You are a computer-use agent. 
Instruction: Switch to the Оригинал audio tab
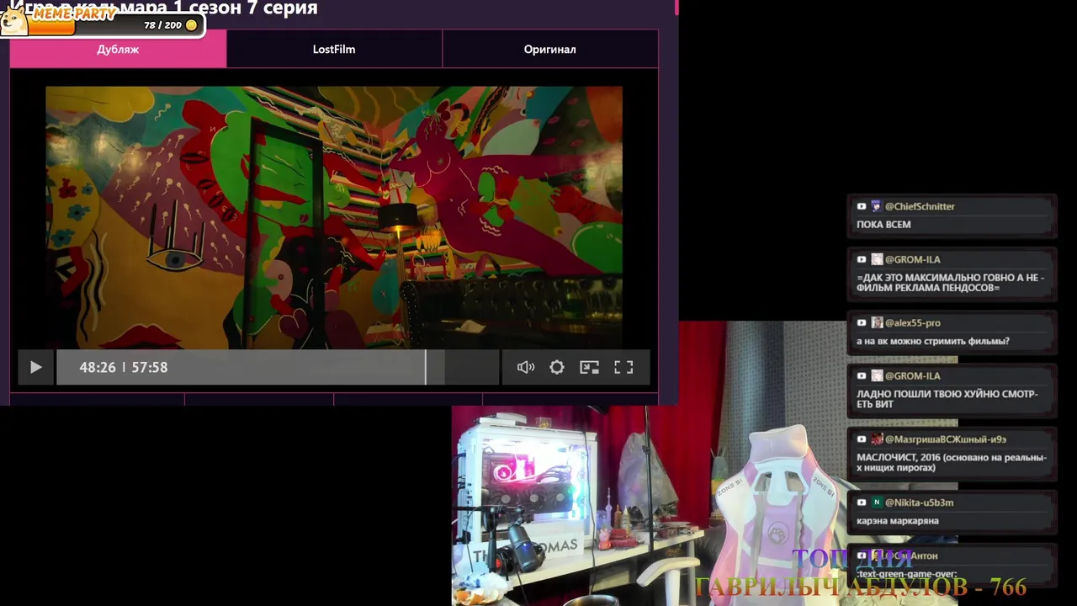[x=549, y=49]
